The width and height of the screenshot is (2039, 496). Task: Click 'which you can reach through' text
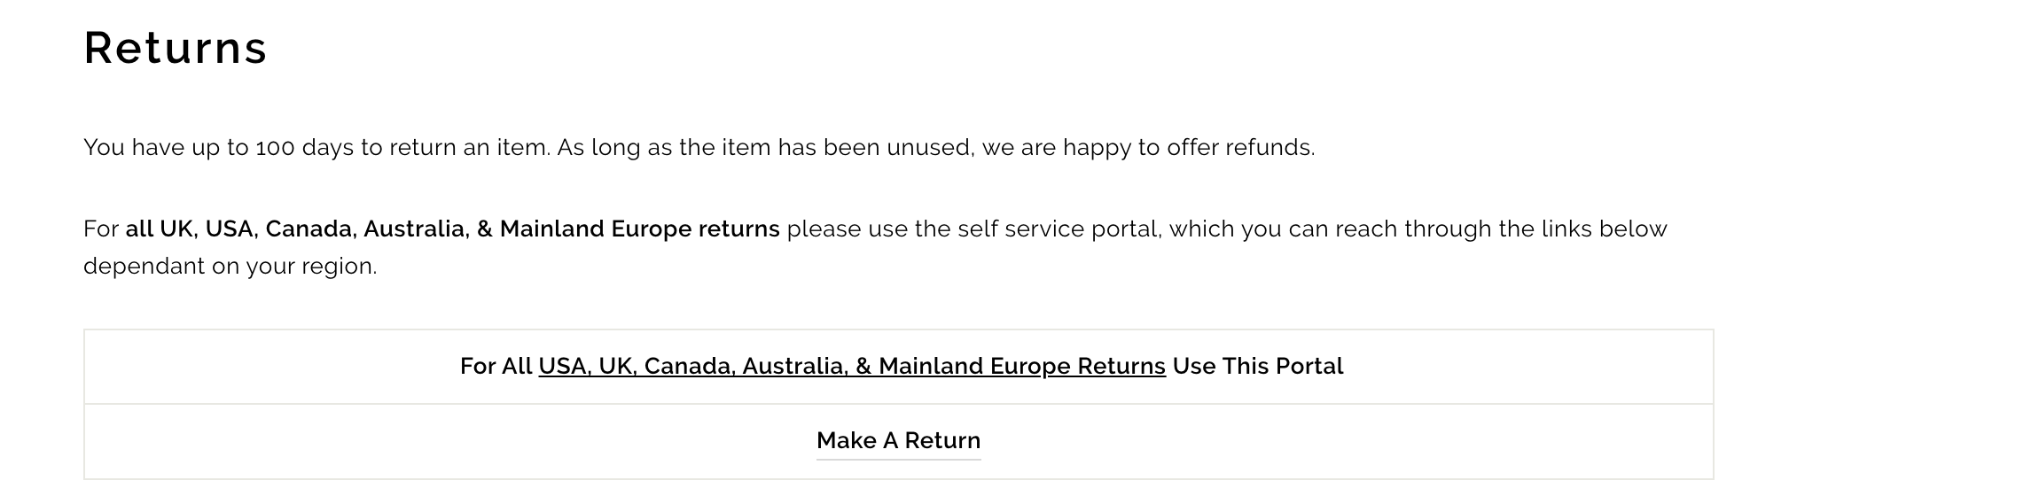[x=1331, y=229]
